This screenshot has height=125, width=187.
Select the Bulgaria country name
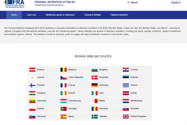[x=103, y=70]
